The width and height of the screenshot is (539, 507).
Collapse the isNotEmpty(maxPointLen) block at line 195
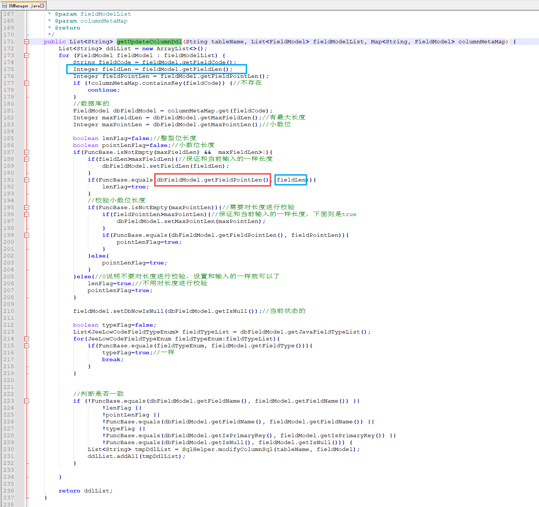point(27,208)
